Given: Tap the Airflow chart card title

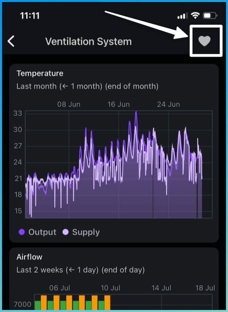Looking at the screenshot, I should [x=29, y=257].
